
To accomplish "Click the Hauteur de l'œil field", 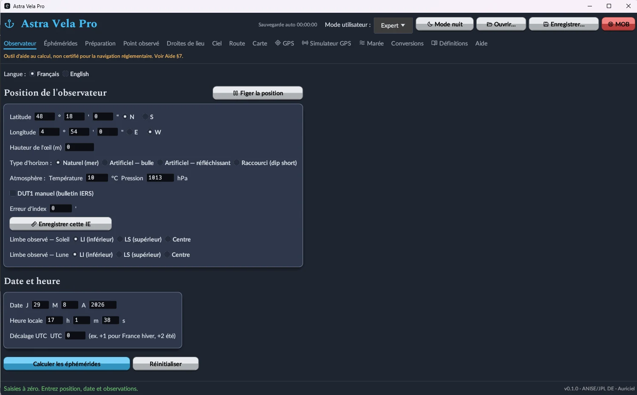I will tap(80, 147).
